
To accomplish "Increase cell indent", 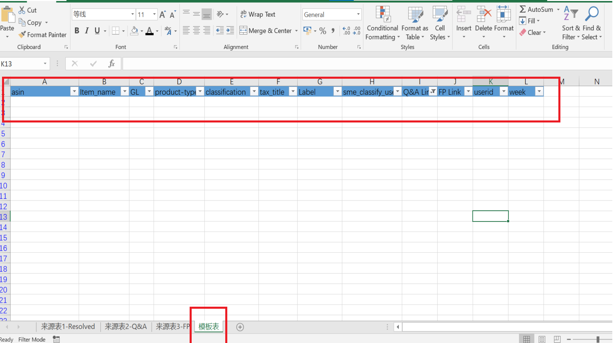I will click(230, 31).
